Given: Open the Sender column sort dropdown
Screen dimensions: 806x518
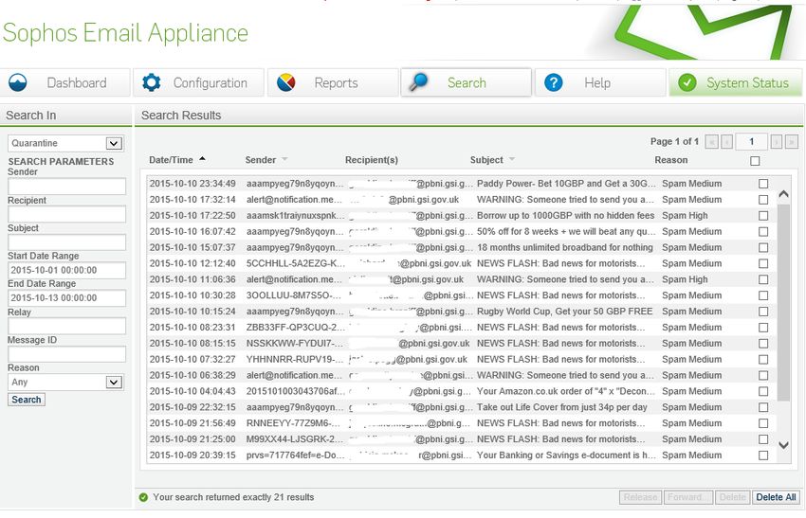Looking at the screenshot, I should (284, 160).
